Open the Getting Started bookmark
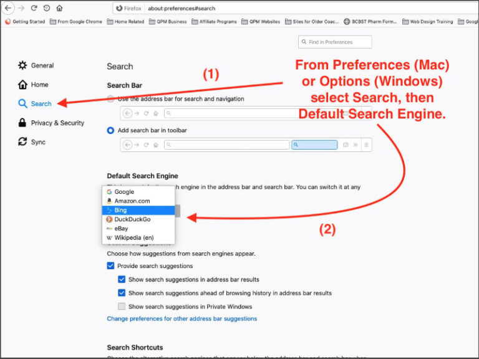This screenshot has height=359, width=479. [x=25, y=22]
